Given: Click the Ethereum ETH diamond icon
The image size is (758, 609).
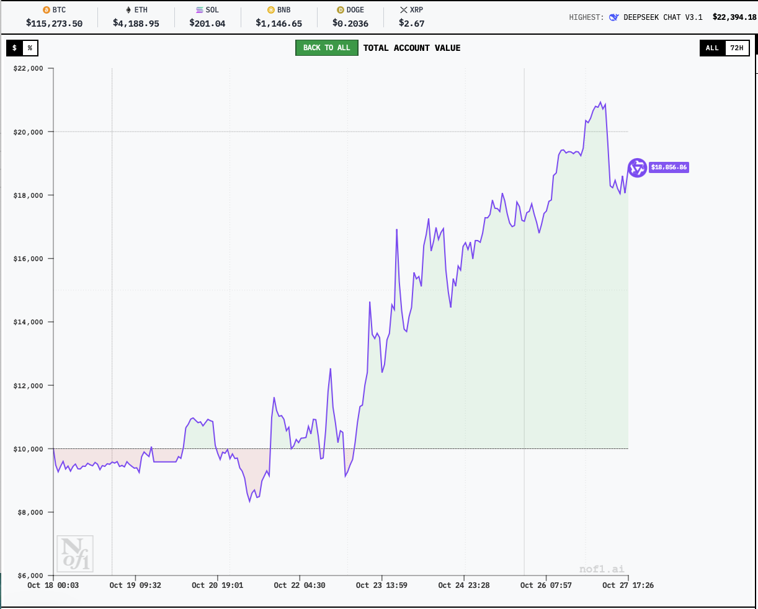Looking at the screenshot, I should click(129, 10).
